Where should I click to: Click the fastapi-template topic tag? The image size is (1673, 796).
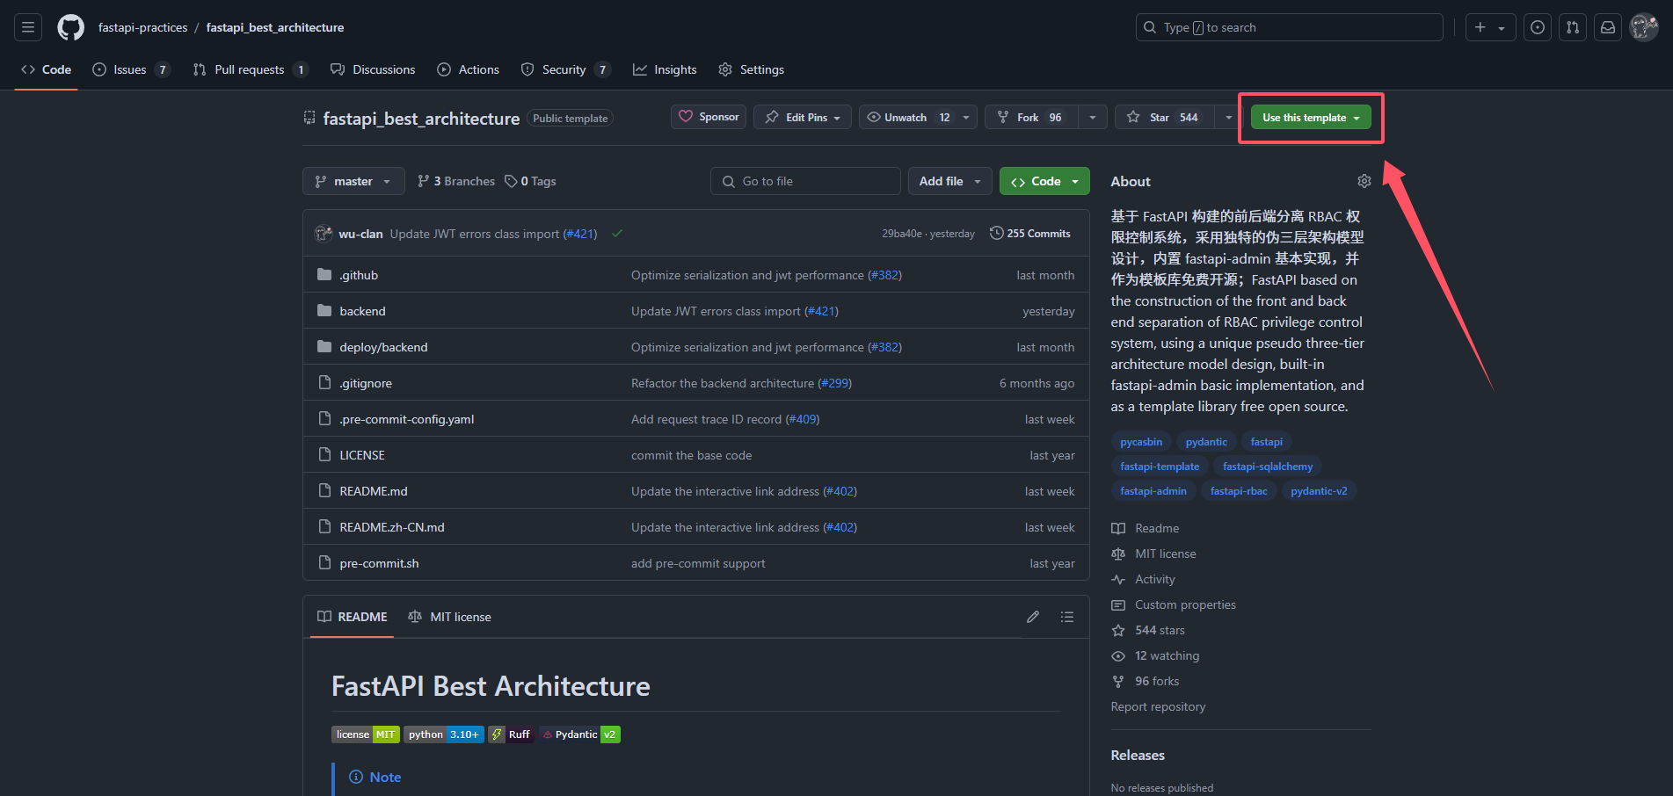(1160, 467)
